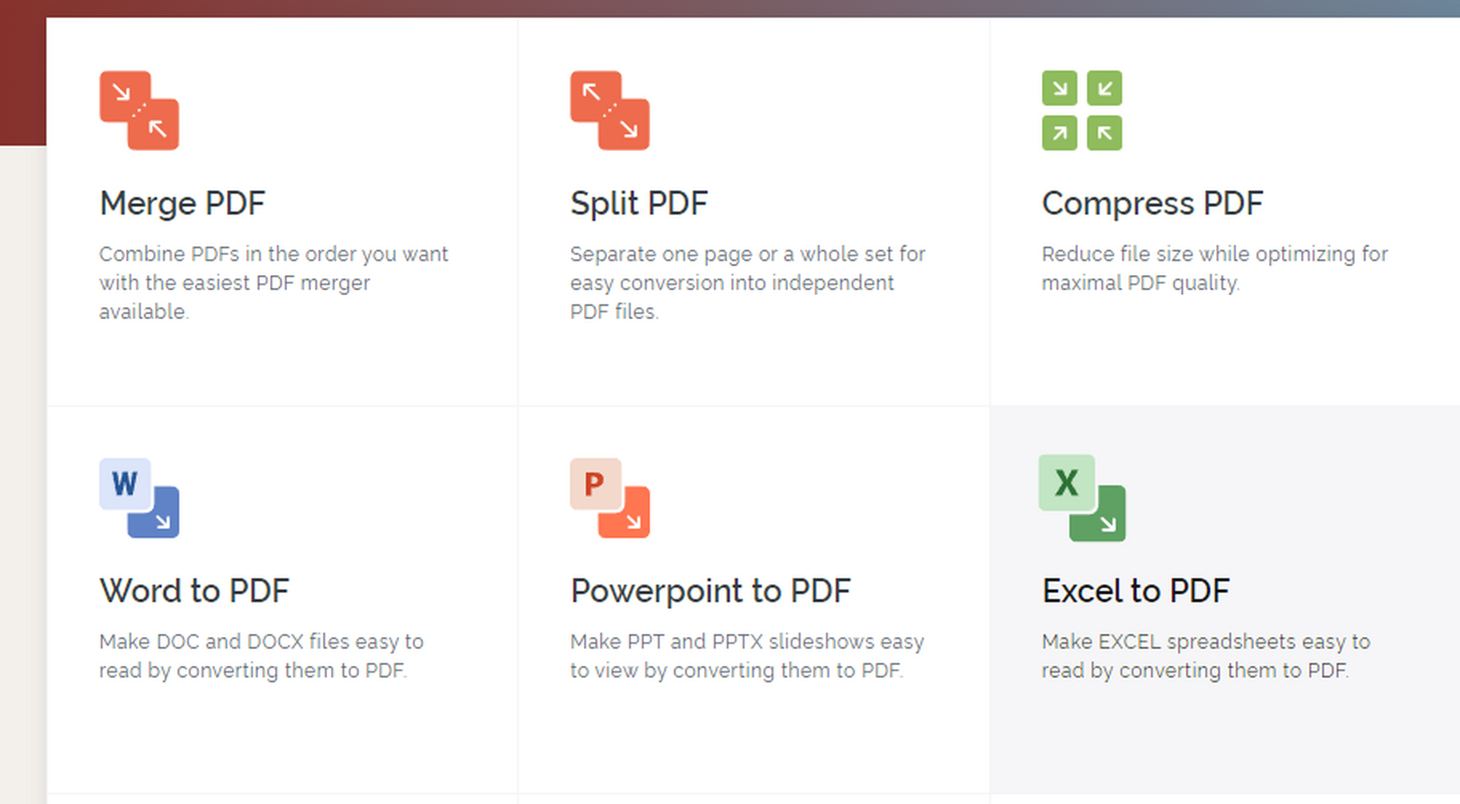Screen dimensions: 1460x804
Task: Open the Split PDF tool title
Action: point(639,204)
